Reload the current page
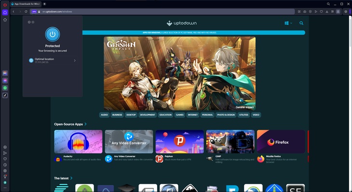Image resolution: width=352 pixels, height=192 pixels. (x=26, y=12)
